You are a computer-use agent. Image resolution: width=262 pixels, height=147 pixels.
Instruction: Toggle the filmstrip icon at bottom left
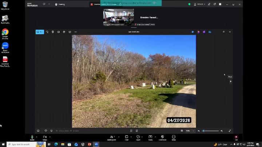click(x=38, y=131)
